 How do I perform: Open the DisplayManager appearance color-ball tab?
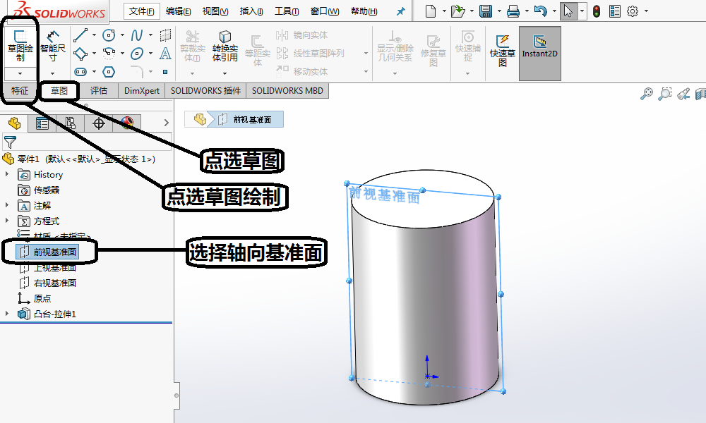[126, 123]
